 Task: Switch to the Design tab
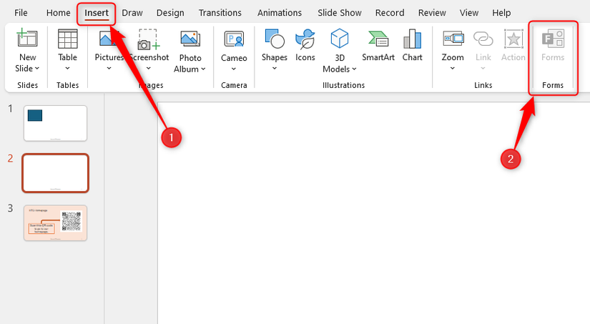(170, 13)
